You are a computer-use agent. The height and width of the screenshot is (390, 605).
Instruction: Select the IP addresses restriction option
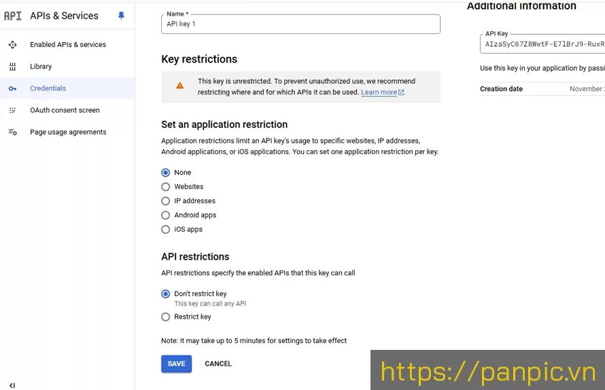(x=166, y=201)
